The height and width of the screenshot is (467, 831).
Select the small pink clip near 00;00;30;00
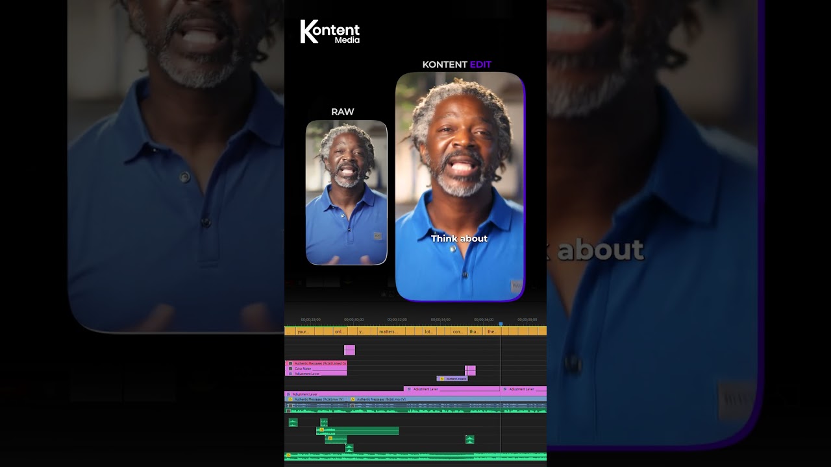click(x=349, y=350)
